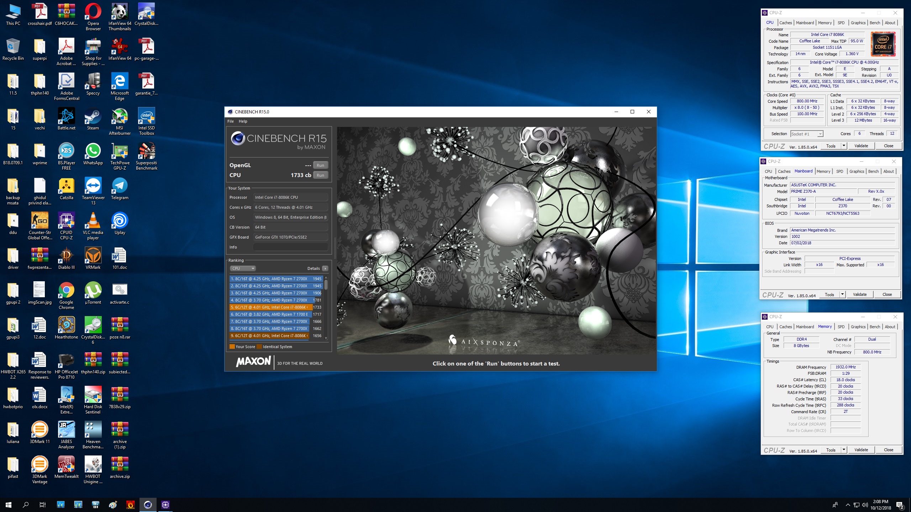911x512 pixels.
Task: Open the Steam desktop icon
Action: tap(93, 119)
